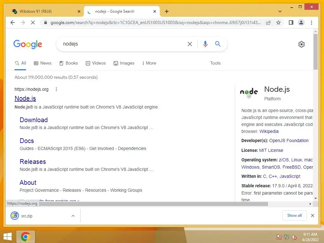324x243 pixels.
Task: Expand the More search categories menu
Action: pyautogui.click(x=149, y=63)
